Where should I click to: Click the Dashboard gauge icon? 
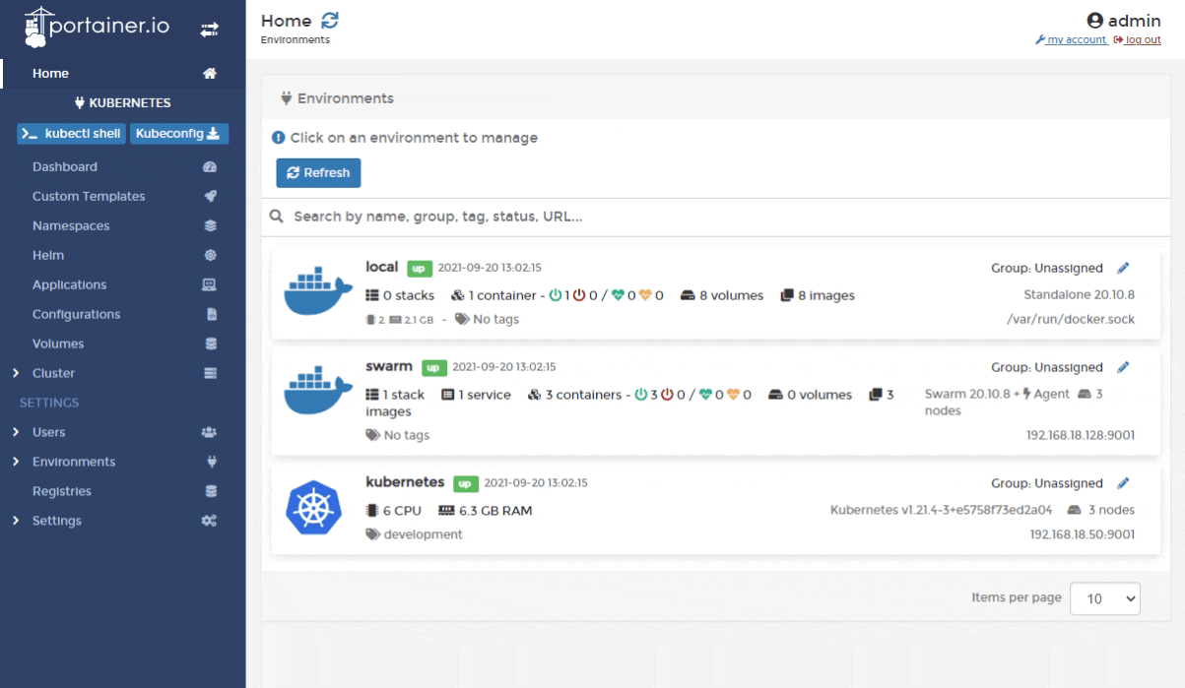click(x=210, y=167)
